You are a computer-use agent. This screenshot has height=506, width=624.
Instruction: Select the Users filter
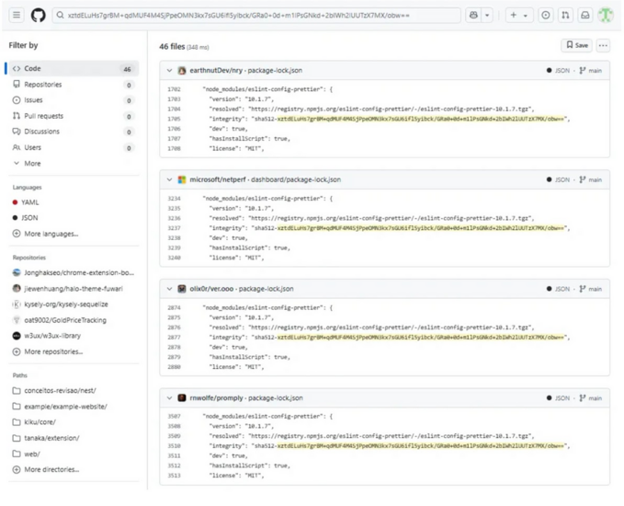(x=74, y=147)
